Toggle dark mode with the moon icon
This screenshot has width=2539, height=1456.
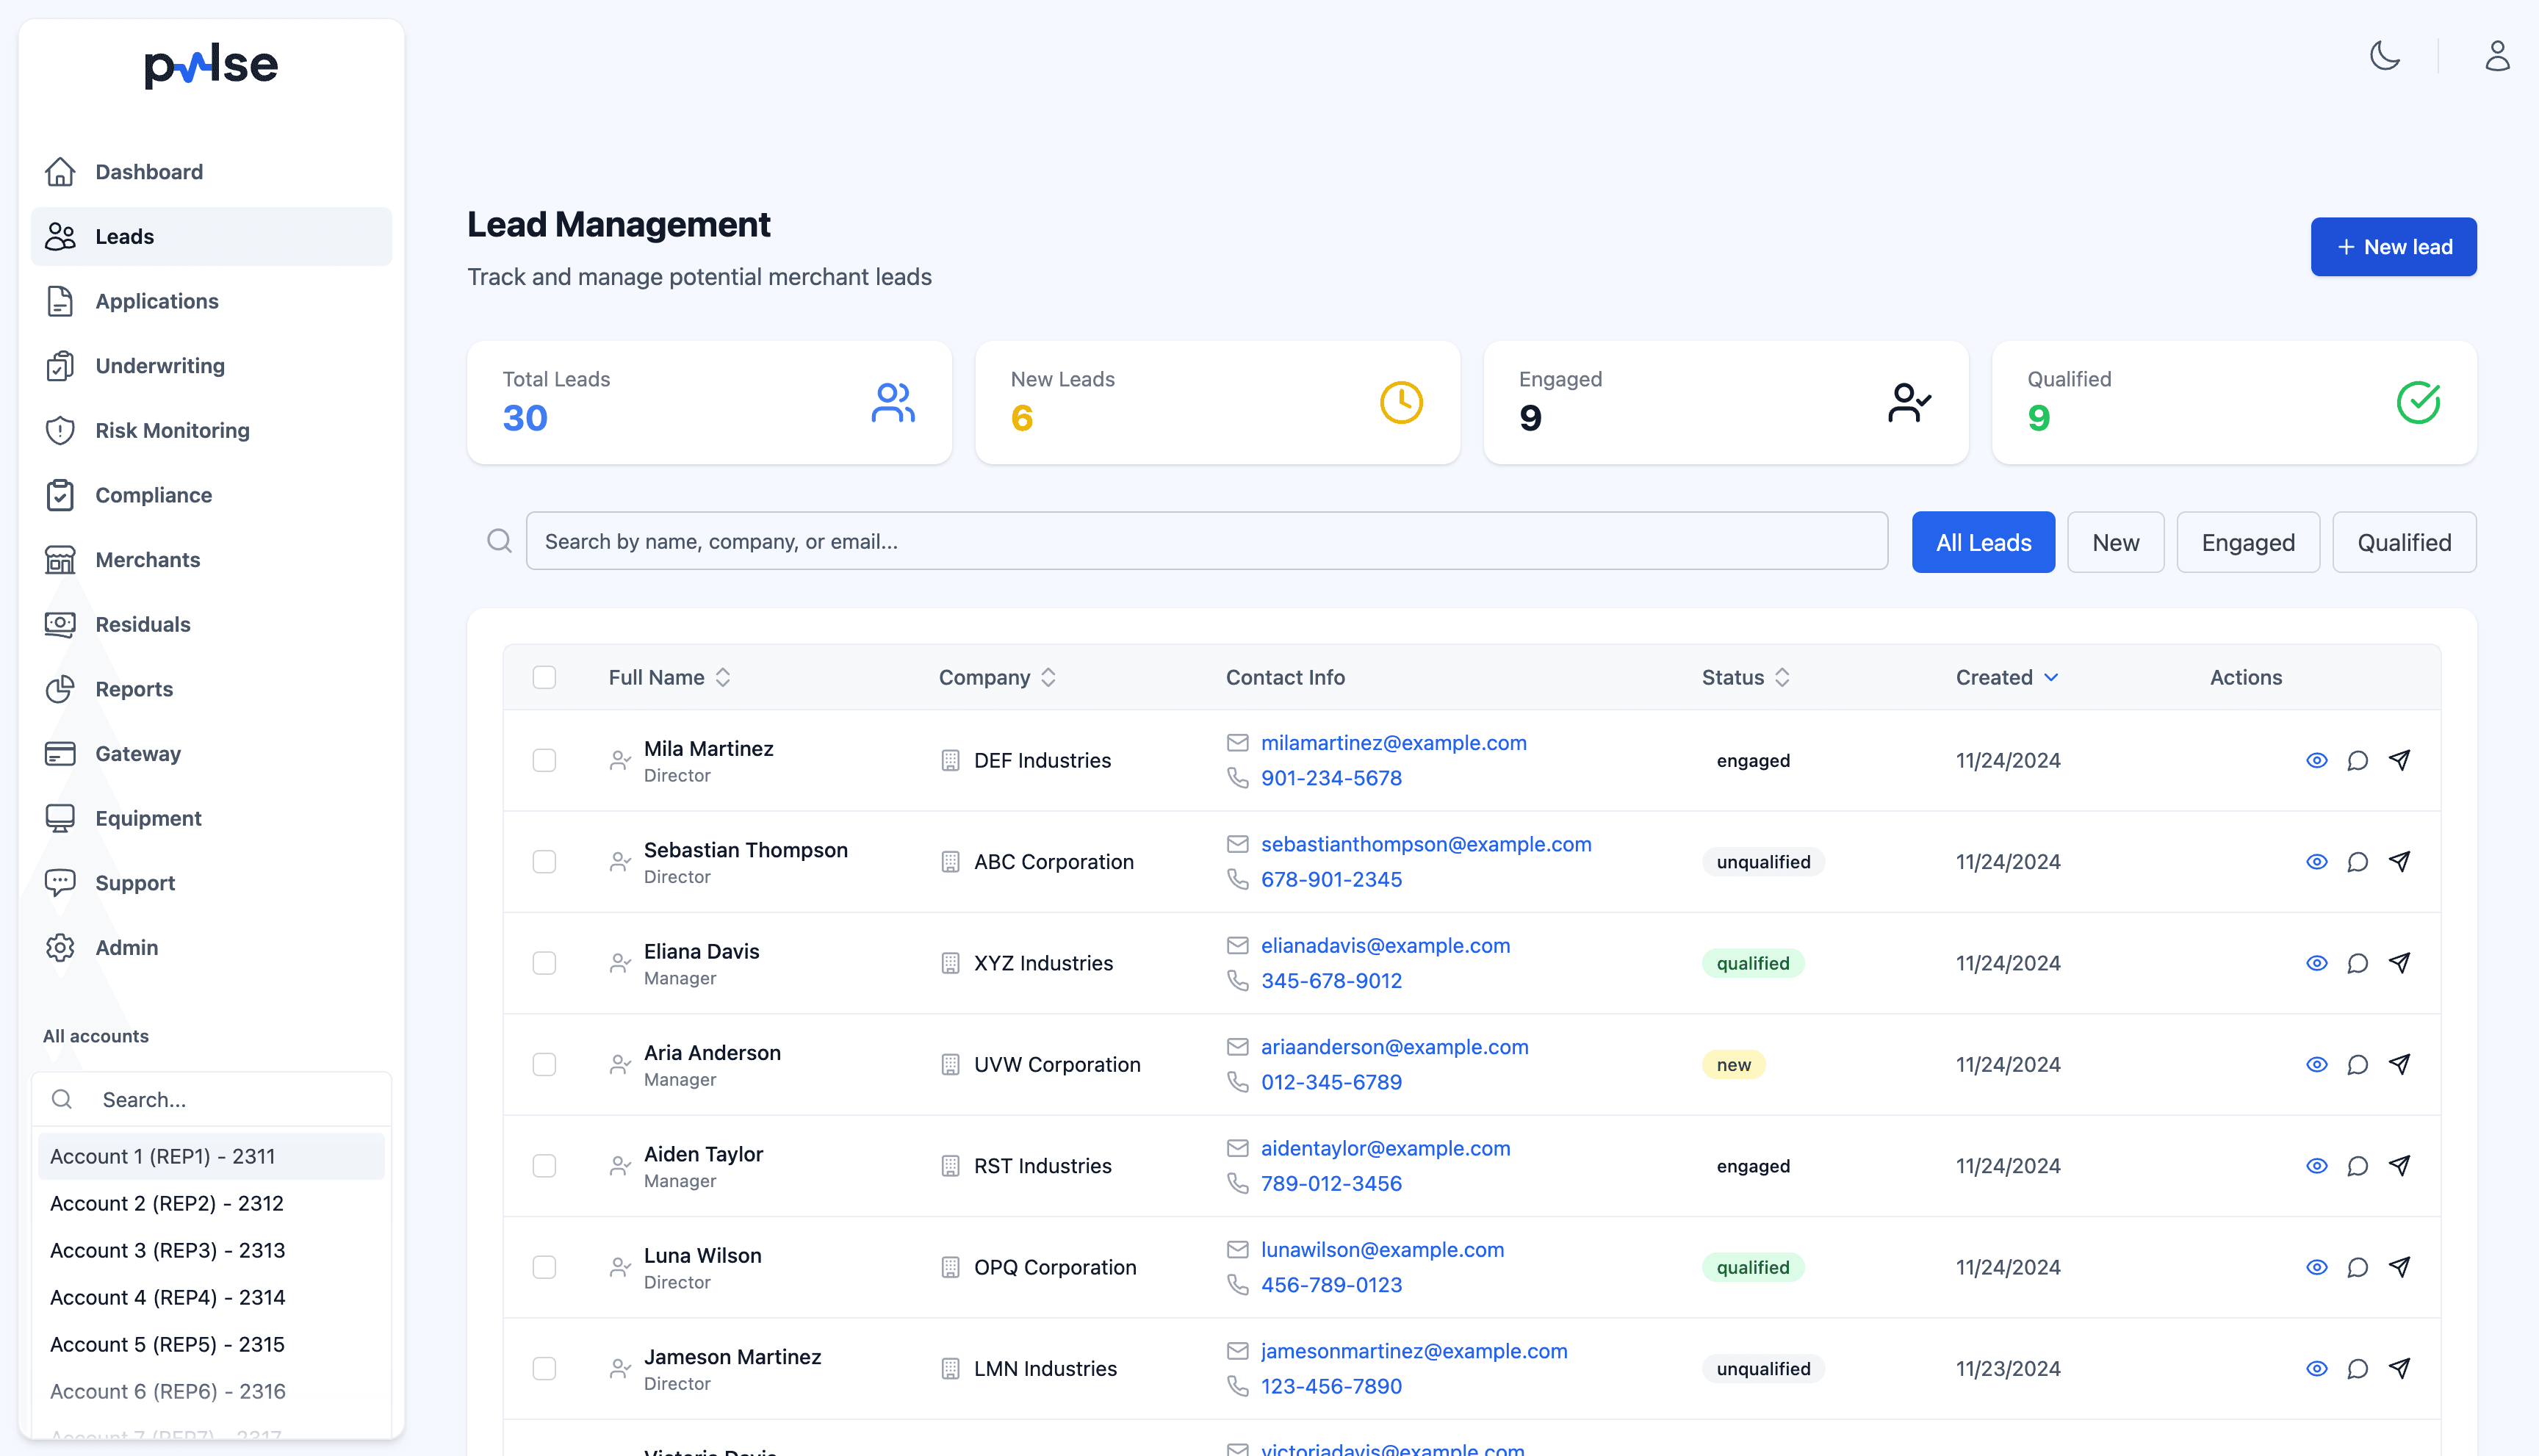pyautogui.click(x=2385, y=57)
